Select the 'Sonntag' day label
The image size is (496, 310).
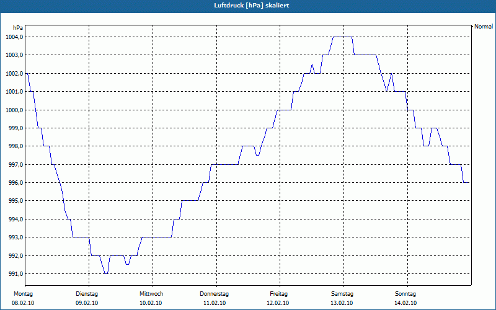pyautogui.click(x=405, y=294)
